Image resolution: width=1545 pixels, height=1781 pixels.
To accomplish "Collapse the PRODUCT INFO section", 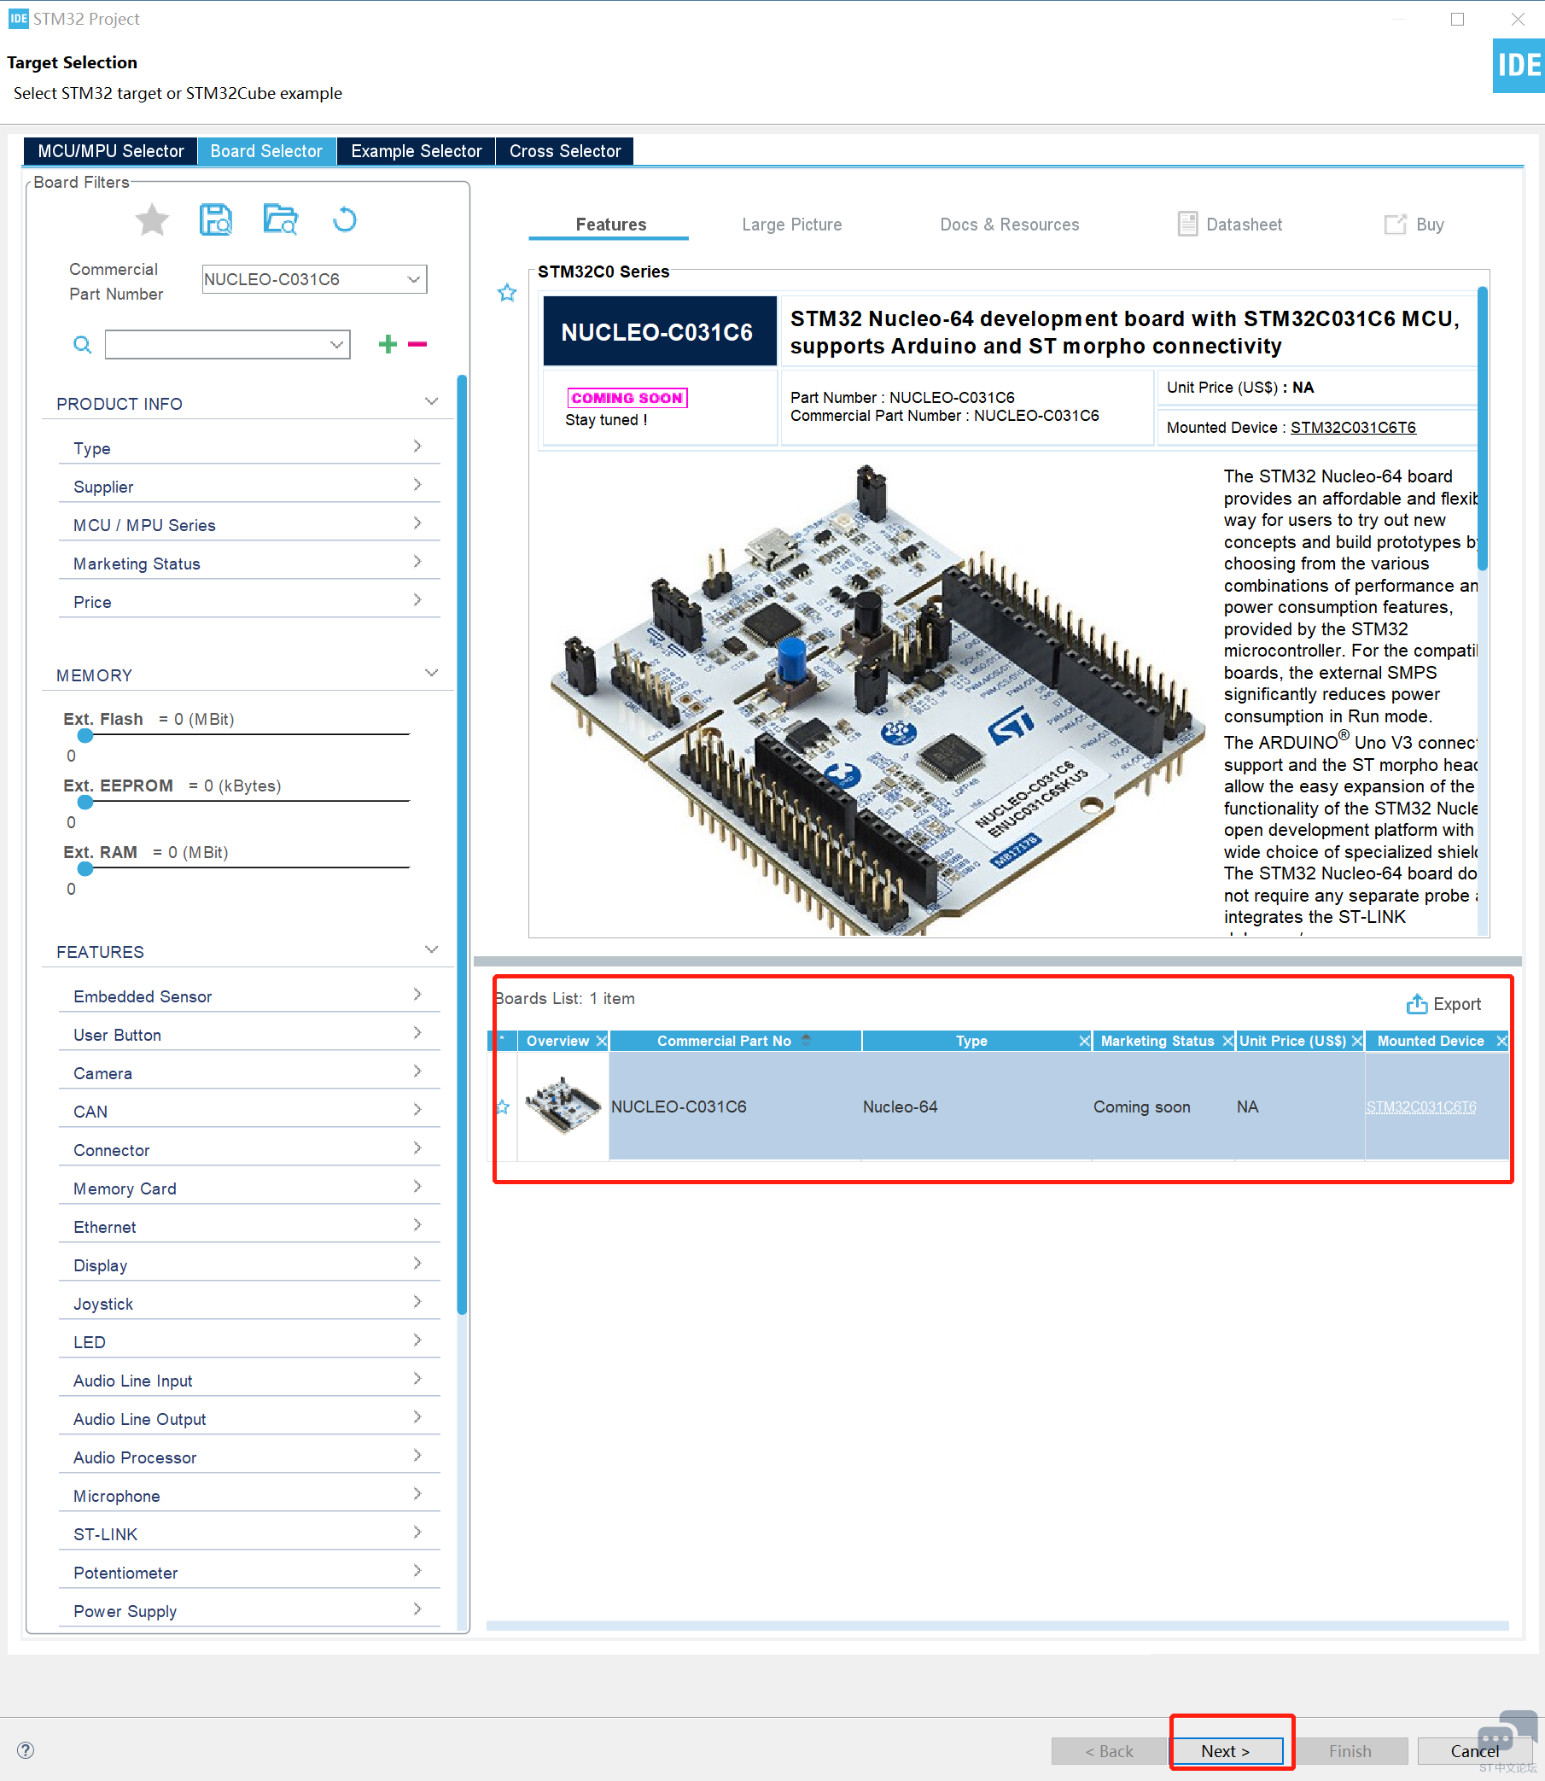I will pos(432,402).
